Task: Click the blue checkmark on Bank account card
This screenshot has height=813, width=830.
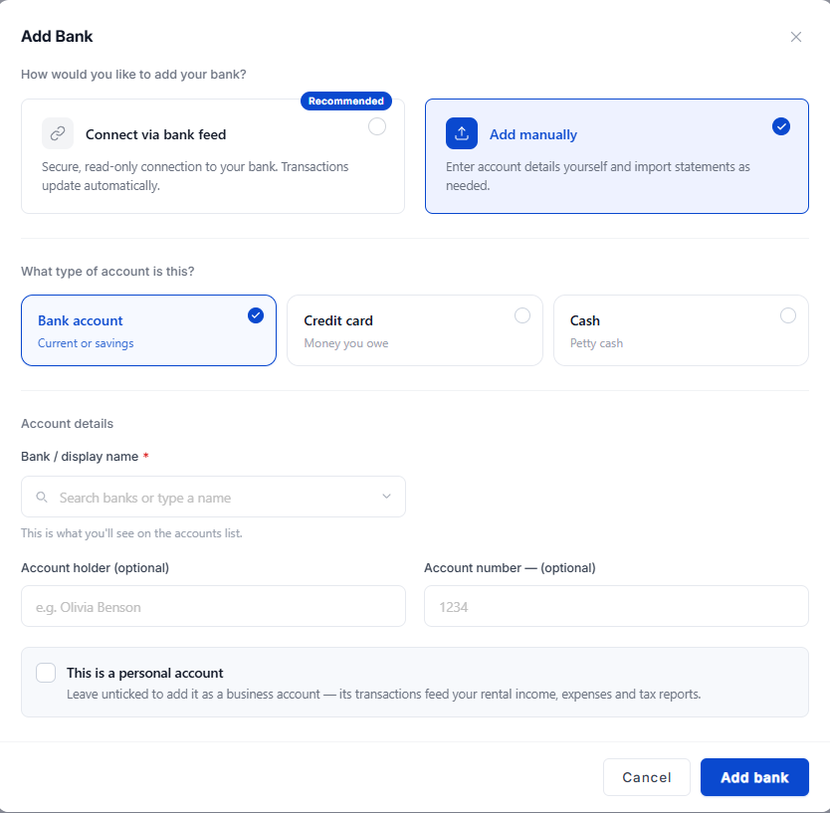Action: [x=256, y=315]
